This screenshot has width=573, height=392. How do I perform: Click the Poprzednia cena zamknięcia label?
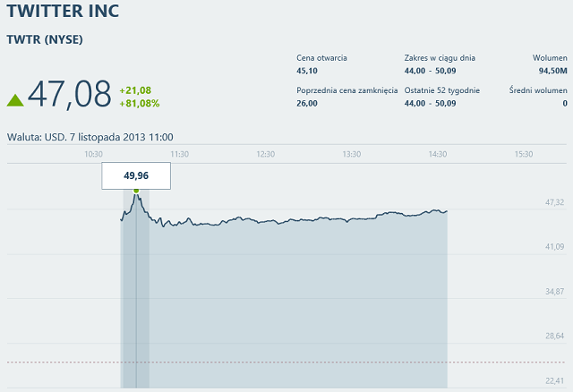coord(346,90)
